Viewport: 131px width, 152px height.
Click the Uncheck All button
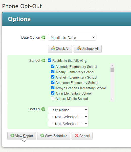[x=88, y=49]
